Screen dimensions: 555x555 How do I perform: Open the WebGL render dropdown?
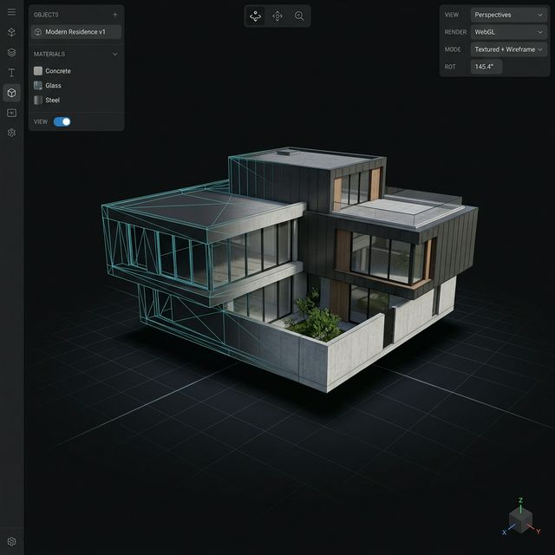pyautogui.click(x=509, y=32)
